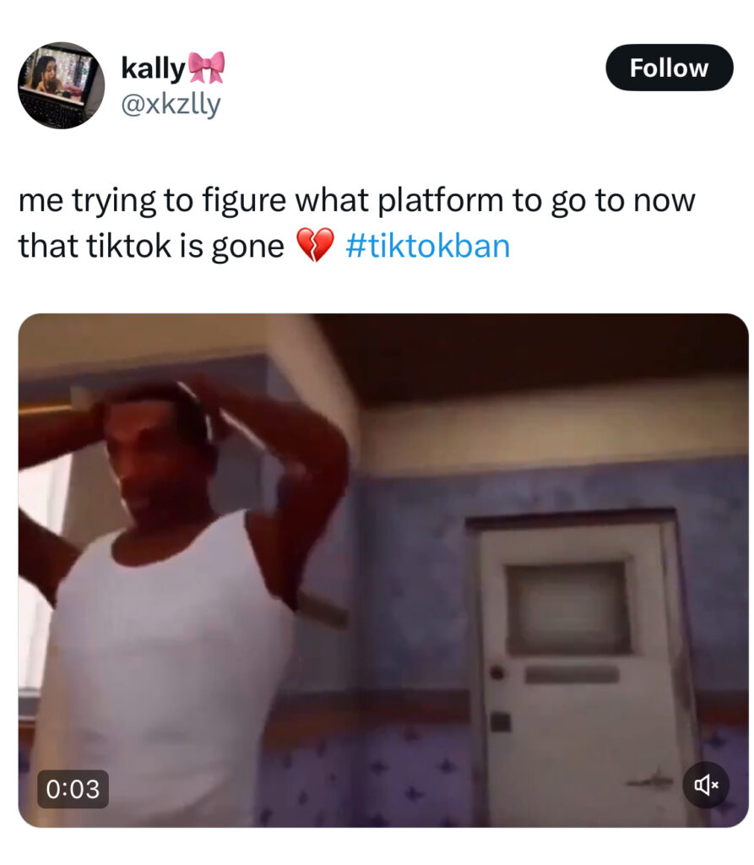The height and width of the screenshot is (865, 754).
Task: Click the window pane on the video's door
Action: pos(569,607)
